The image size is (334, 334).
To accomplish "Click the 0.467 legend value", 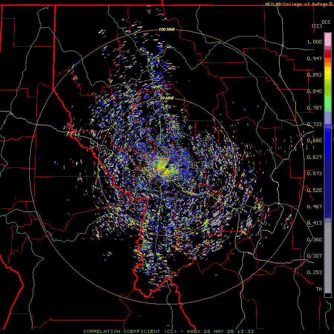I will pos(314,207).
